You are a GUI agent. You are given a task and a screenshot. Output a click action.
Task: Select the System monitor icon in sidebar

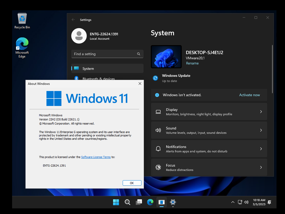(77, 68)
